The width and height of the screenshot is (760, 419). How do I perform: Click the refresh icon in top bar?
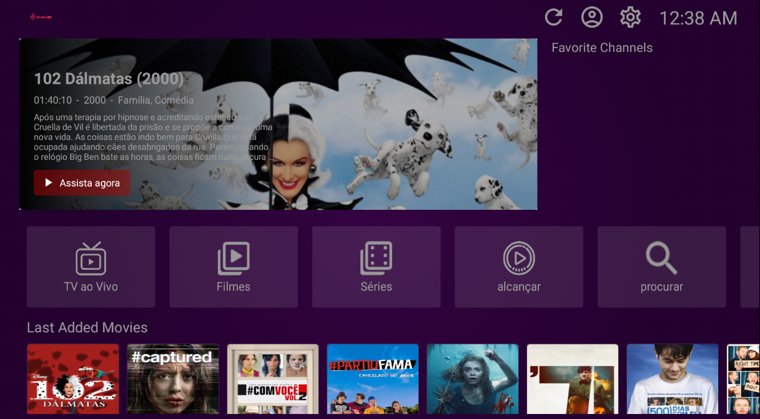tap(554, 17)
